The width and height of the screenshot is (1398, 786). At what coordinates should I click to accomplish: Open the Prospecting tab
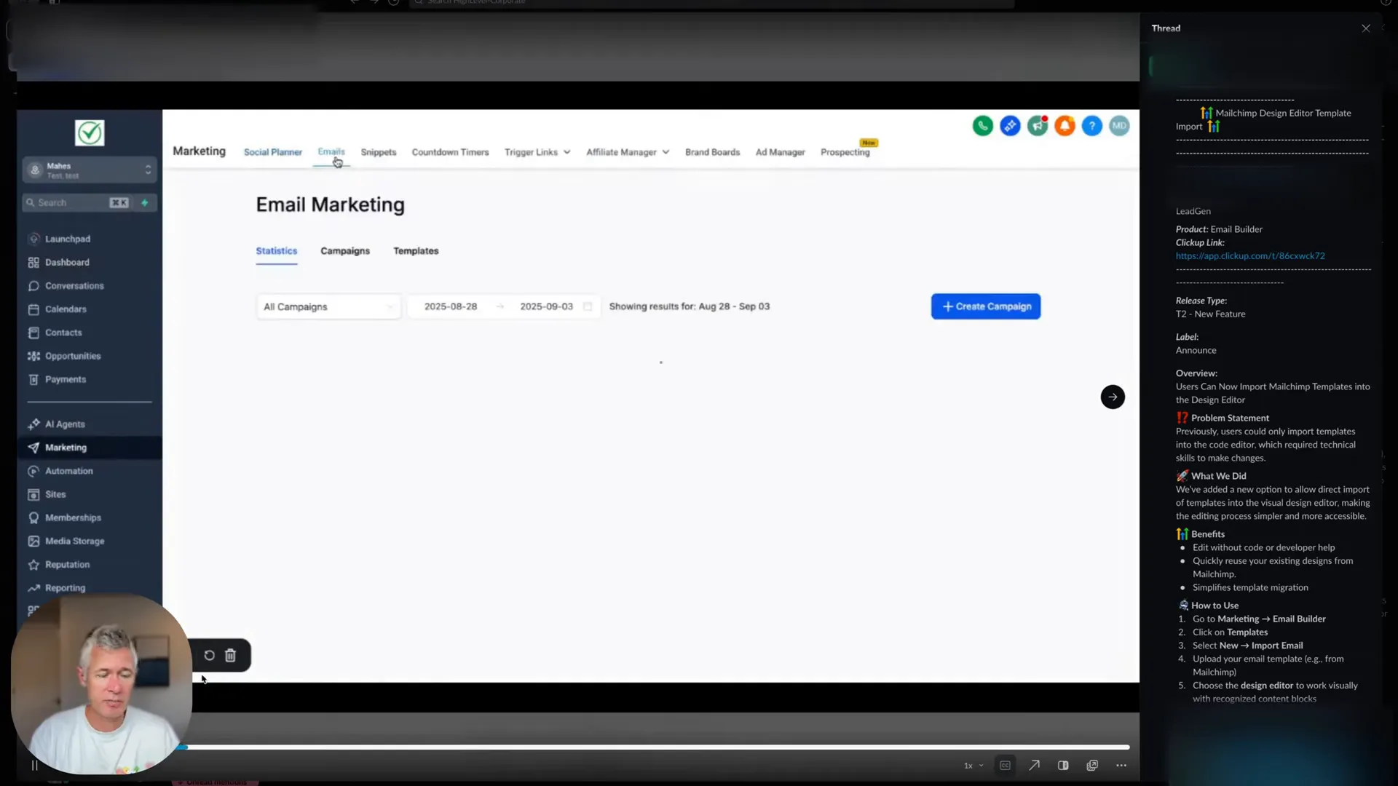(845, 152)
